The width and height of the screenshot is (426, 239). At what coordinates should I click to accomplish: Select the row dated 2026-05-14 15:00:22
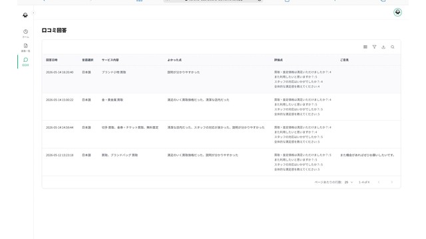pyautogui.click(x=222, y=107)
